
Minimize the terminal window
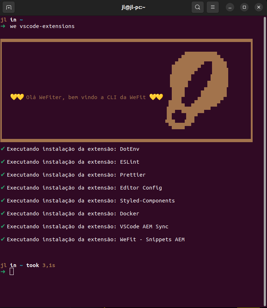tap(230, 7)
